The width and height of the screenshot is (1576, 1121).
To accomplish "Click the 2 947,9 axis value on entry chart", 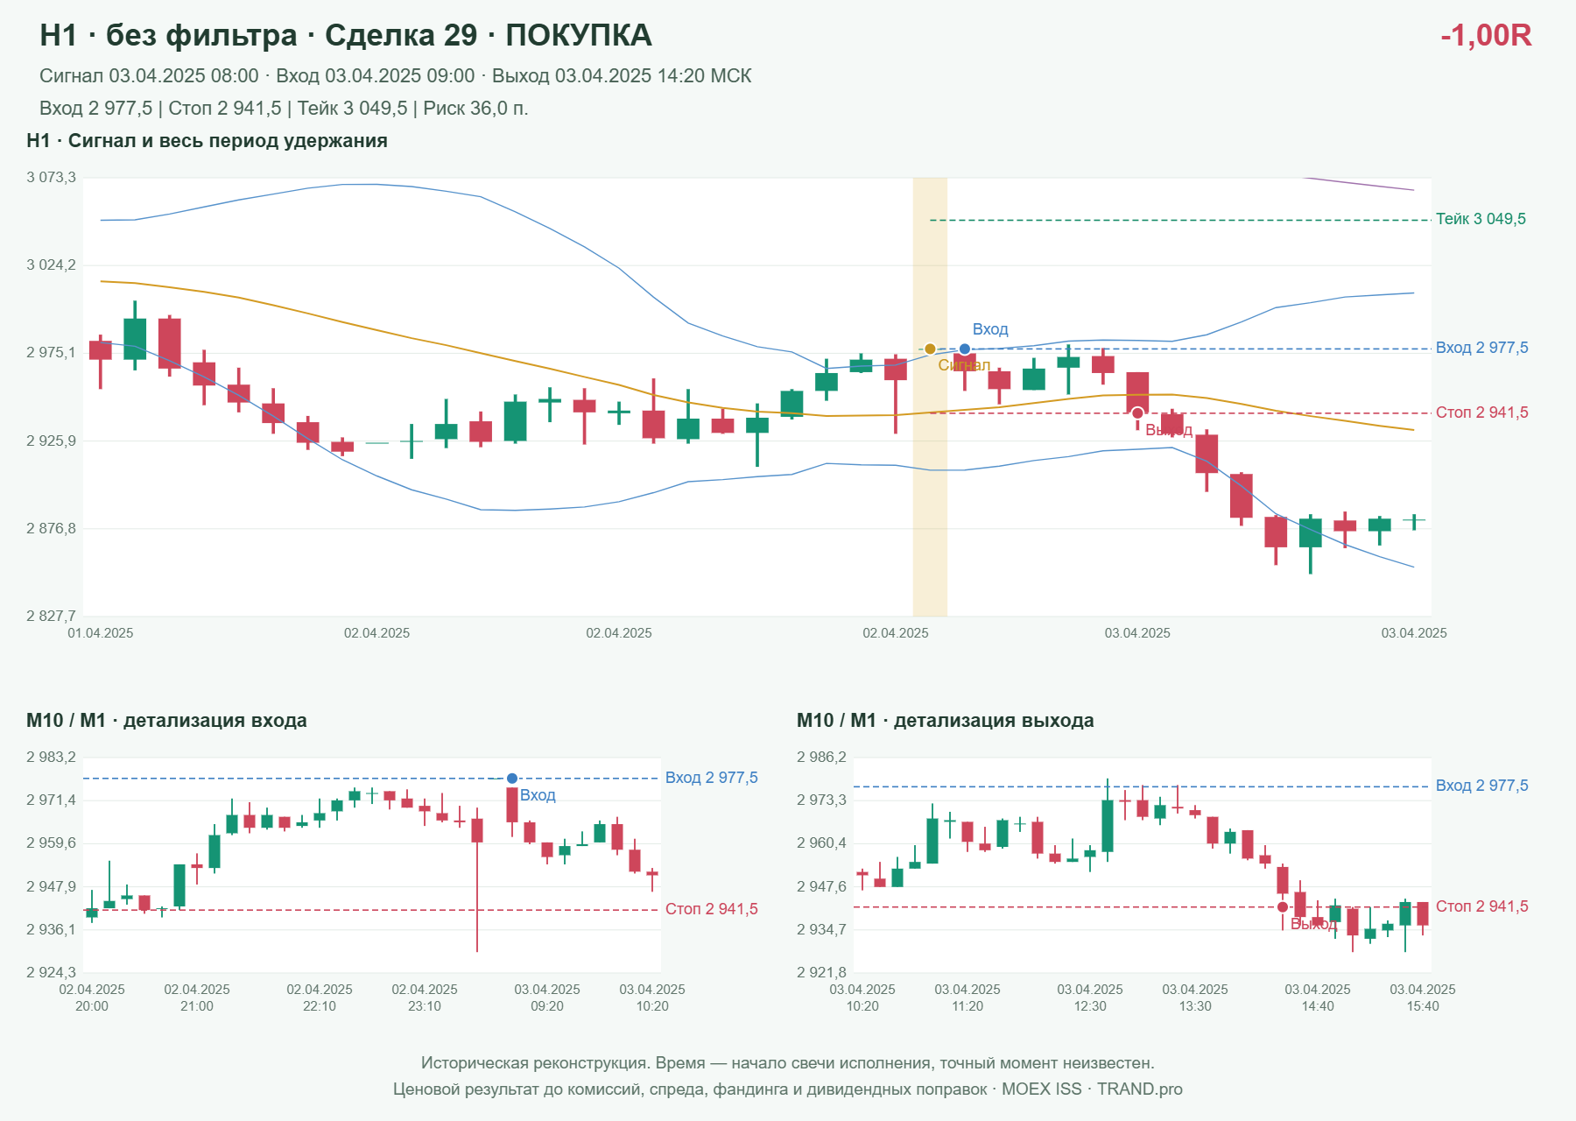I will pos(51,887).
